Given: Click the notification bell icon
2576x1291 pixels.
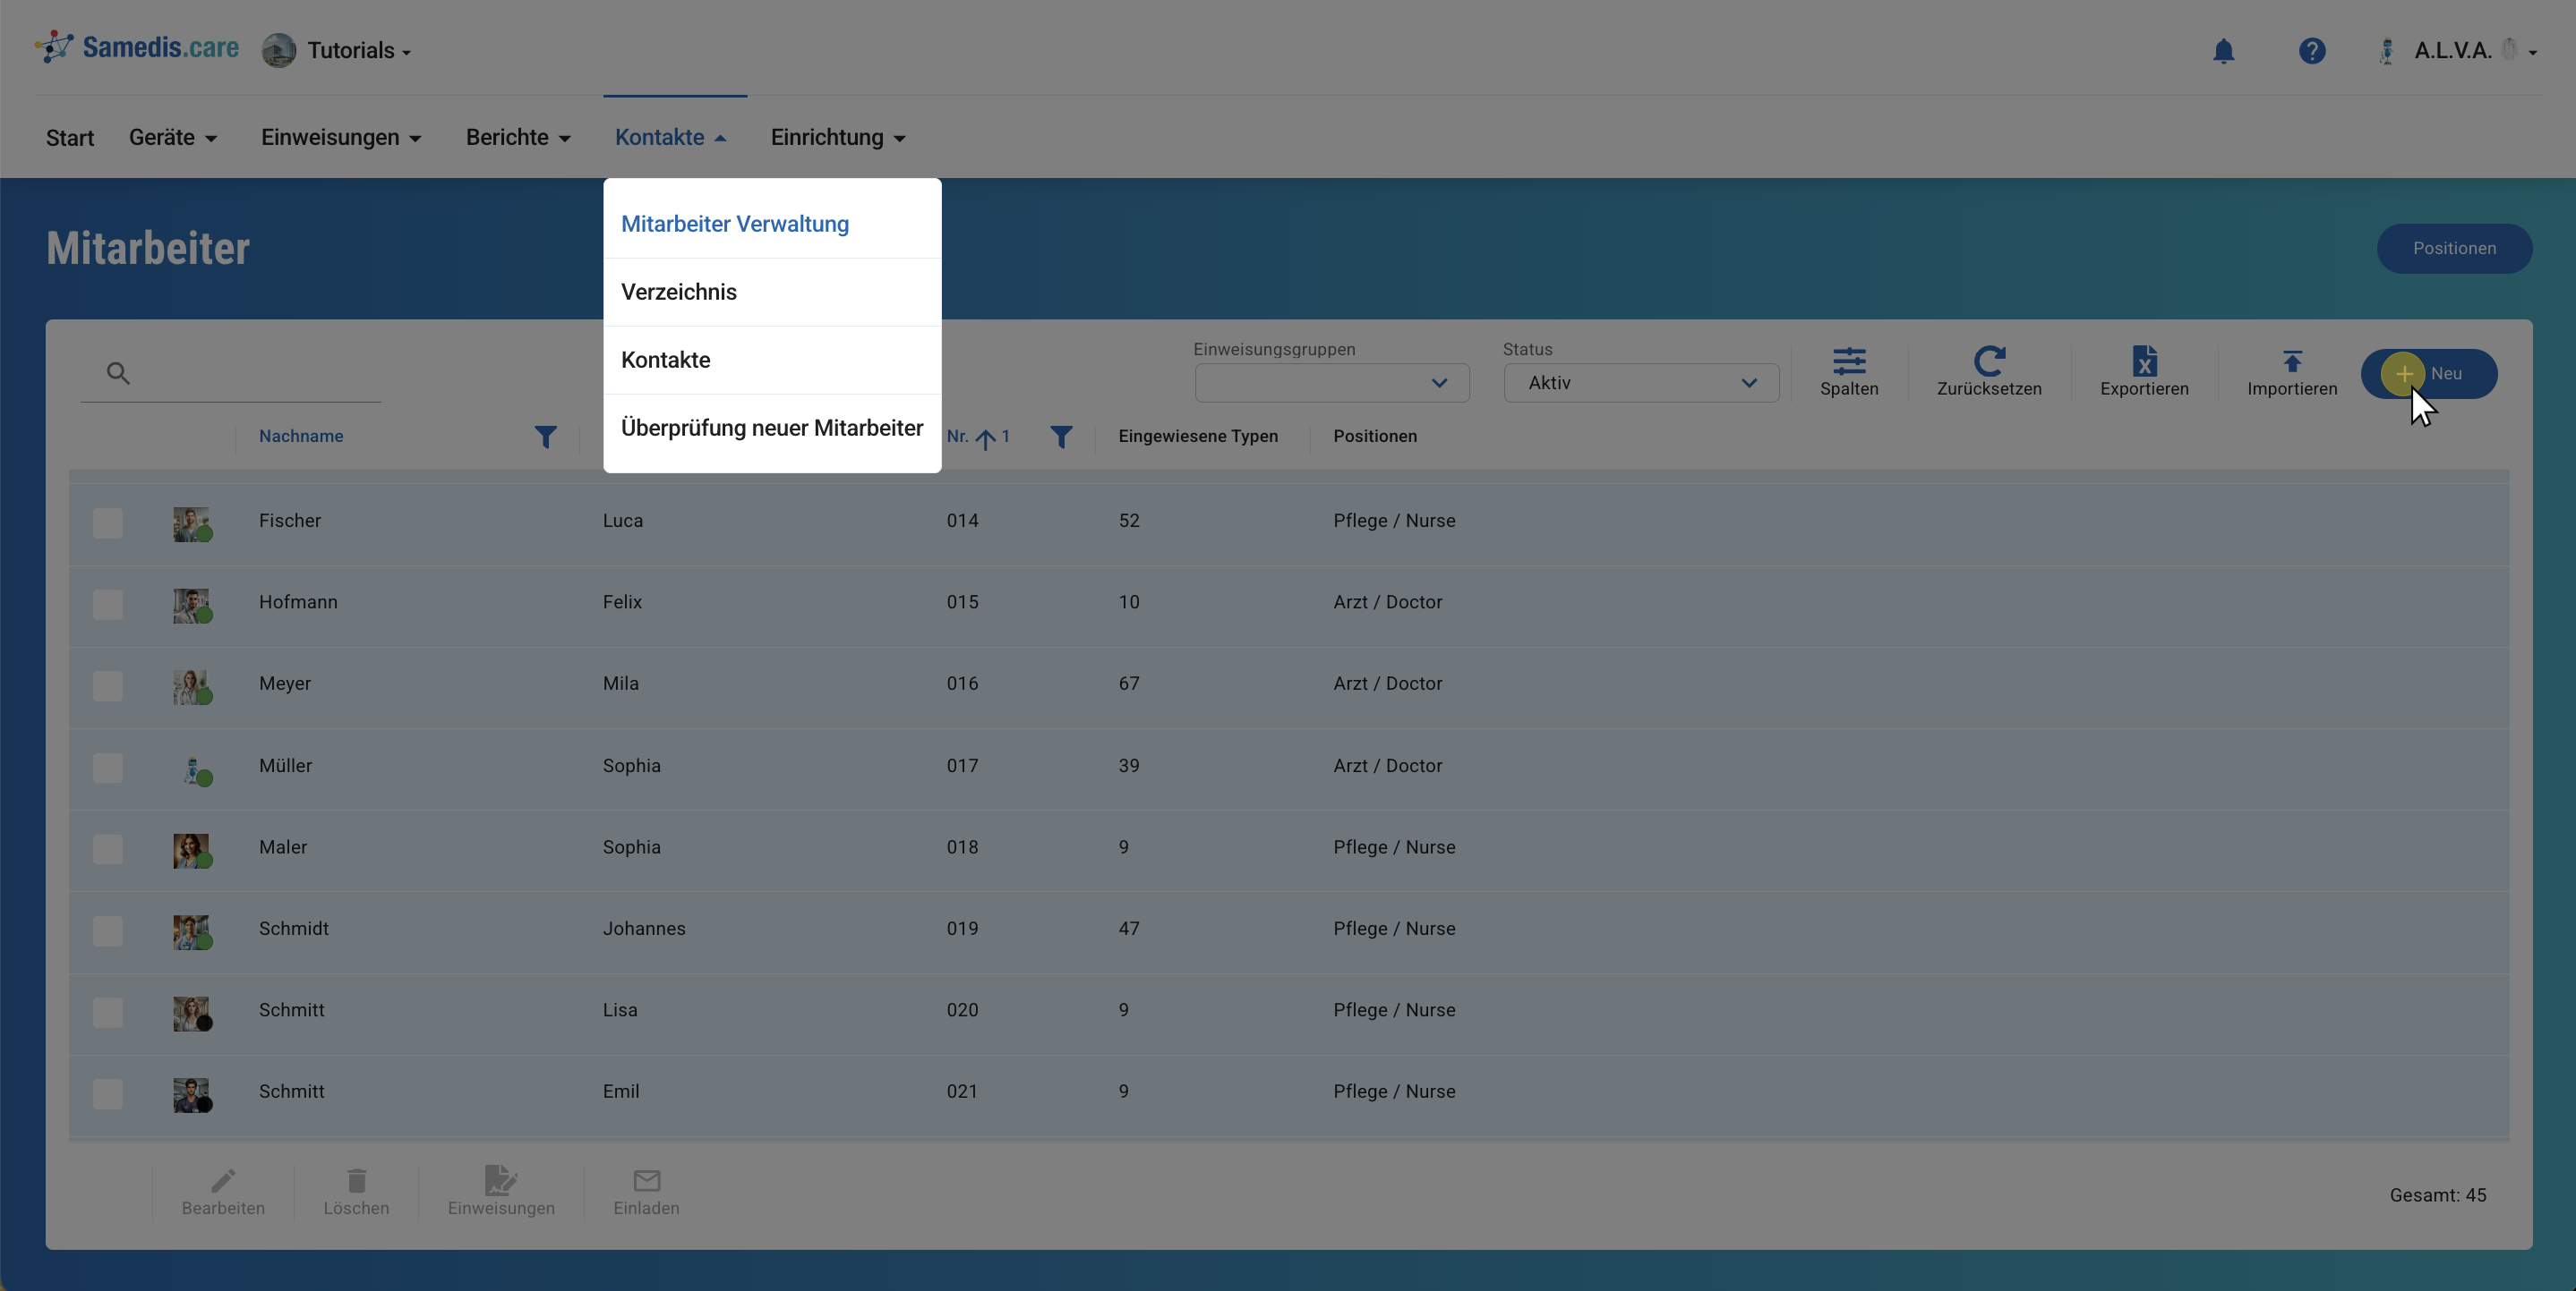Looking at the screenshot, I should tap(2222, 51).
